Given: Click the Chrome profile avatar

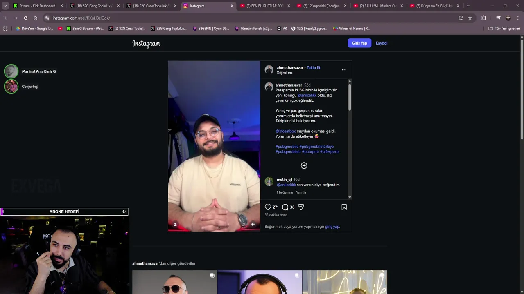Looking at the screenshot, I should (x=508, y=18).
